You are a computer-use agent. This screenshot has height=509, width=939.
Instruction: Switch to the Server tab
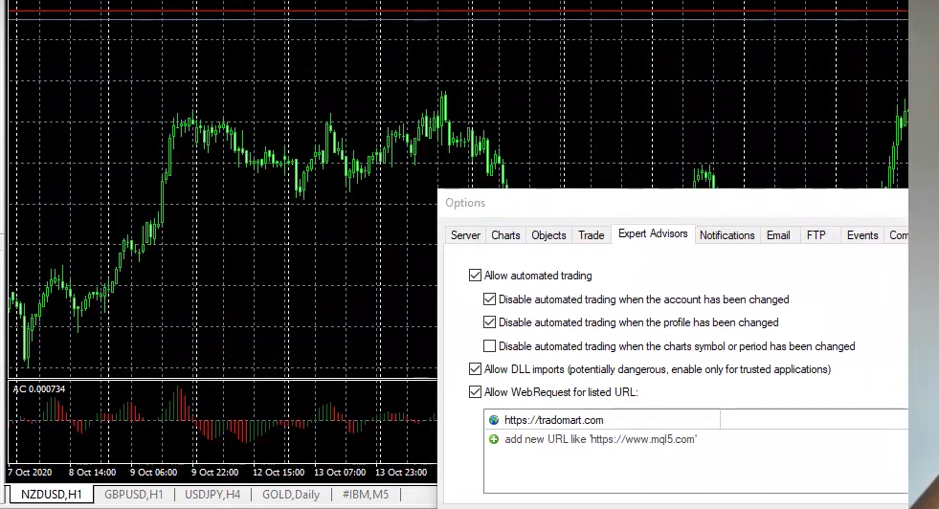[465, 235]
